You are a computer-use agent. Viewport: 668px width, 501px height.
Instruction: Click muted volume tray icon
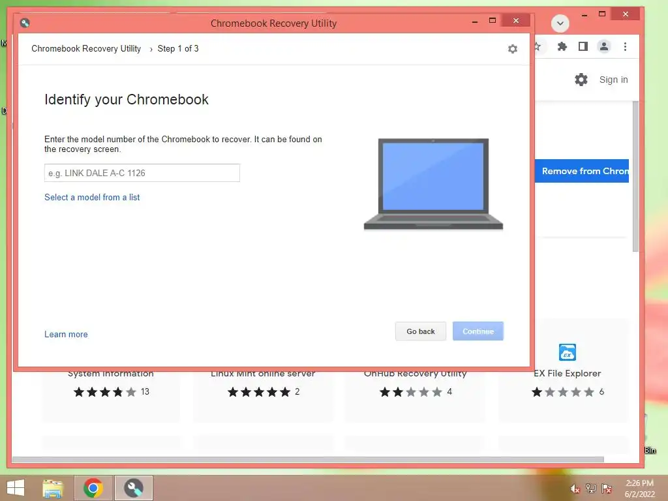(x=575, y=489)
